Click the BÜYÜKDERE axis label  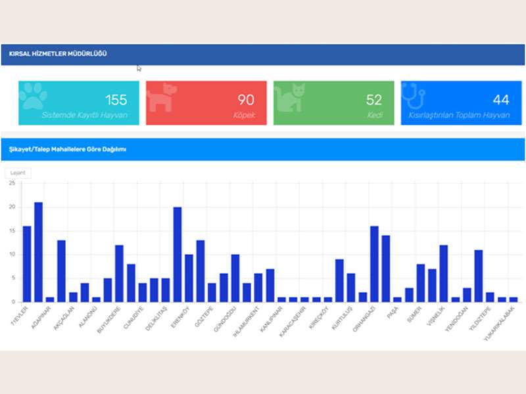108,320
